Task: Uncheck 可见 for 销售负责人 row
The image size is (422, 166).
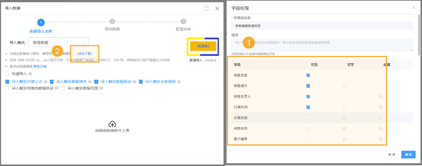Action: pyautogui.click(x=308, y=97)
